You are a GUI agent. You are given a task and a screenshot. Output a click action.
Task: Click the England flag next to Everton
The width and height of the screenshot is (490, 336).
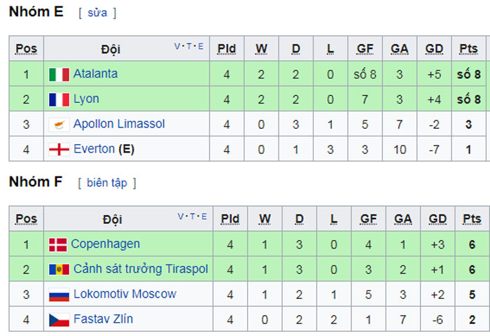coord(59,149)
